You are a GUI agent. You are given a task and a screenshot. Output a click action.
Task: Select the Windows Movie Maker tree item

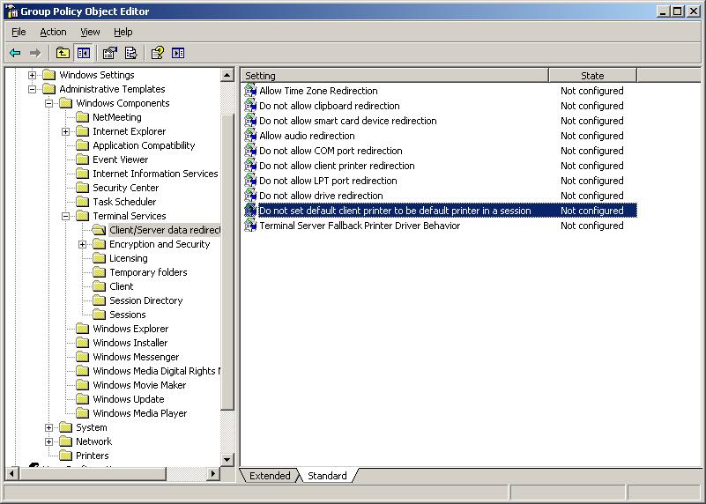139,385
